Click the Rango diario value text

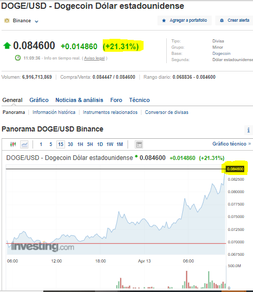pos(194,77)
